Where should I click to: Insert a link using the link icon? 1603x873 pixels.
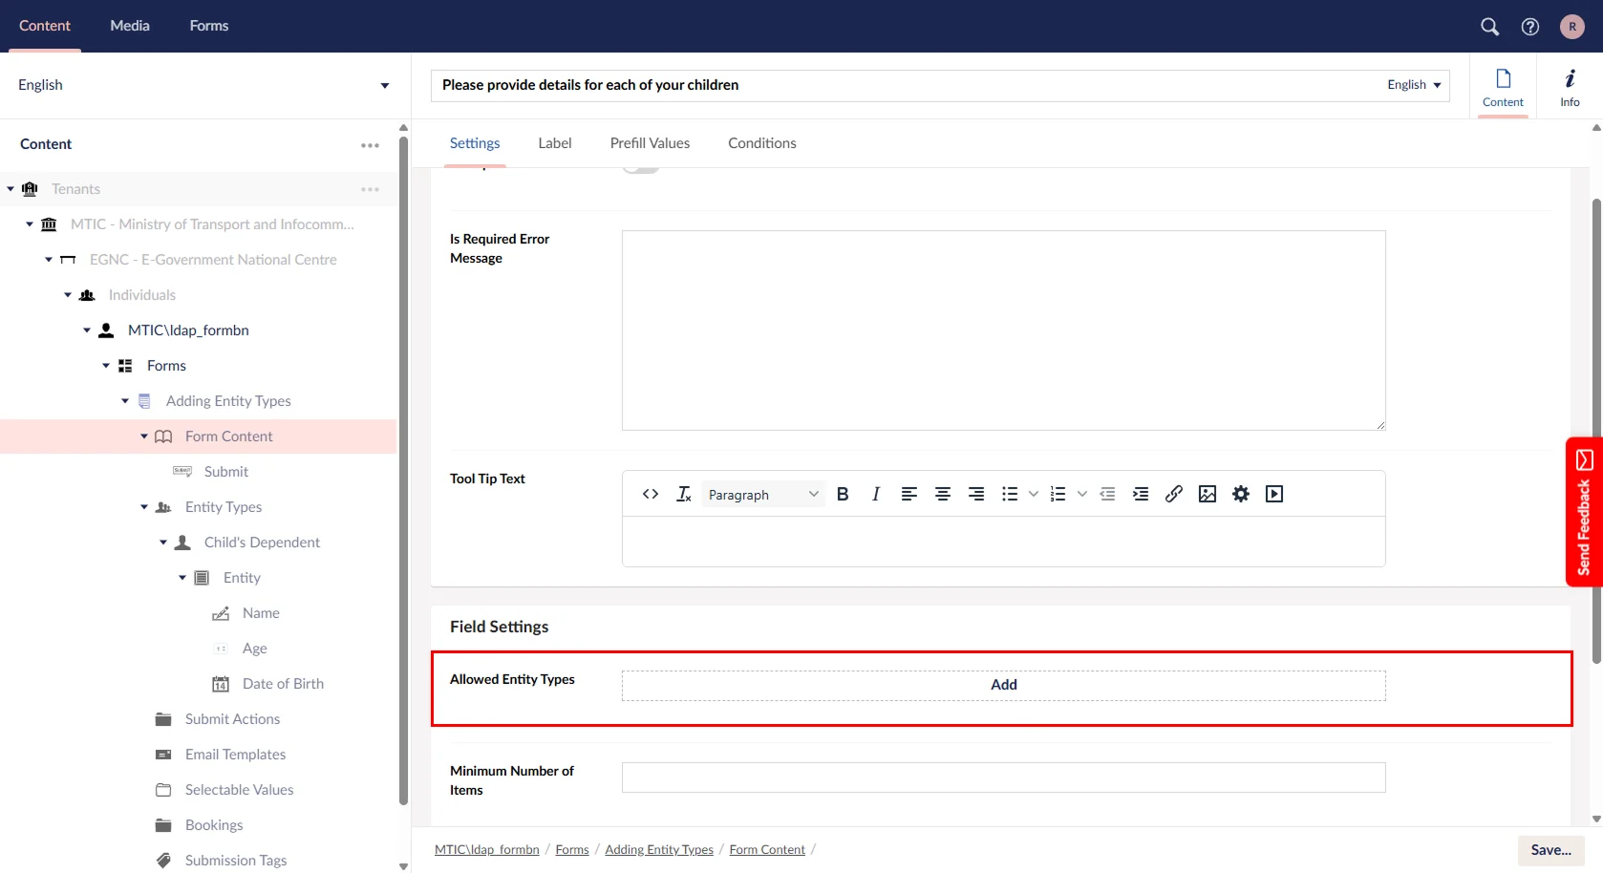point(1173,494)
